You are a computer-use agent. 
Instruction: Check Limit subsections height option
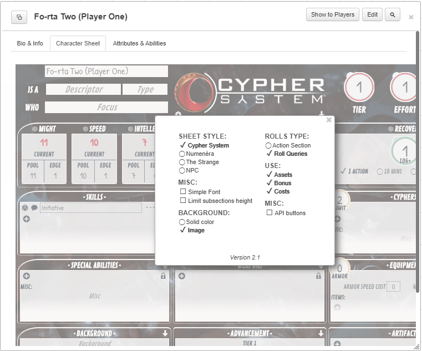click(x=183, y=201)
